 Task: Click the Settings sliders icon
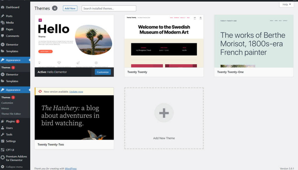tap(3, 141)
